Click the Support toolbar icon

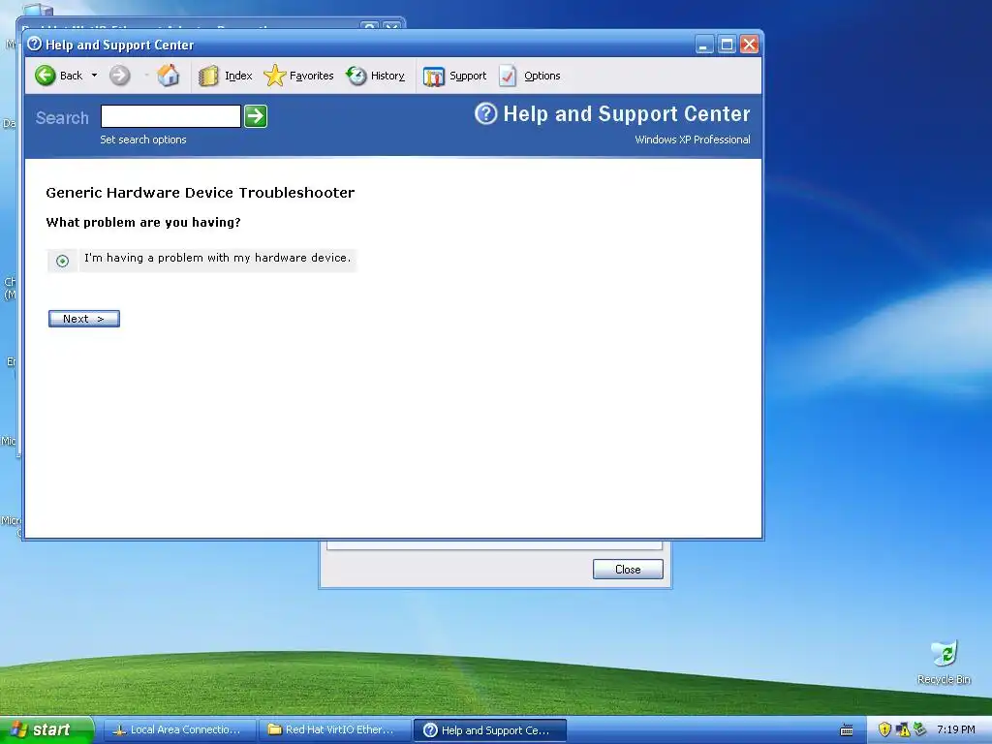click(433, 76)
